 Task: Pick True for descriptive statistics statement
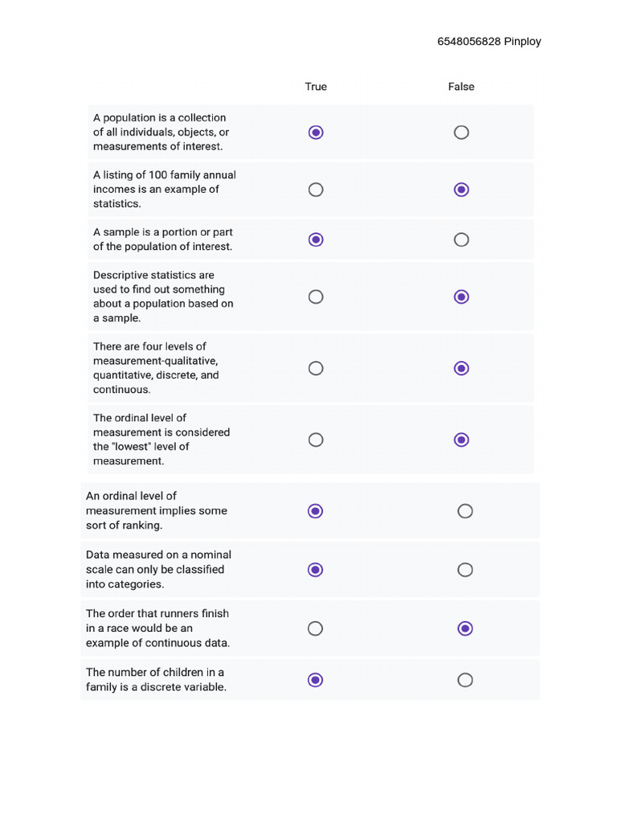(x=316, y=297)
